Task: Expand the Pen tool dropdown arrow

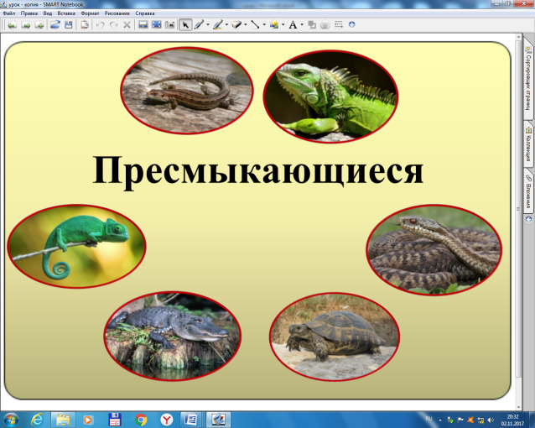Action: pyautogui.click(x=207, y=25)
